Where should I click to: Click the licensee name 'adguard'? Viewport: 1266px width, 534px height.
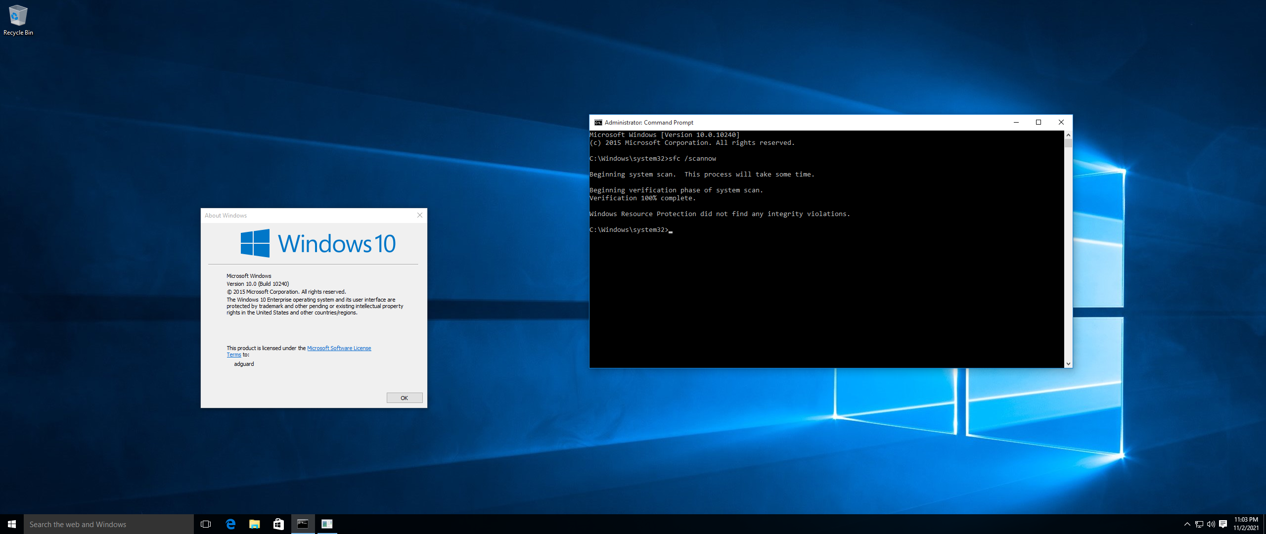tap(244, 364)
